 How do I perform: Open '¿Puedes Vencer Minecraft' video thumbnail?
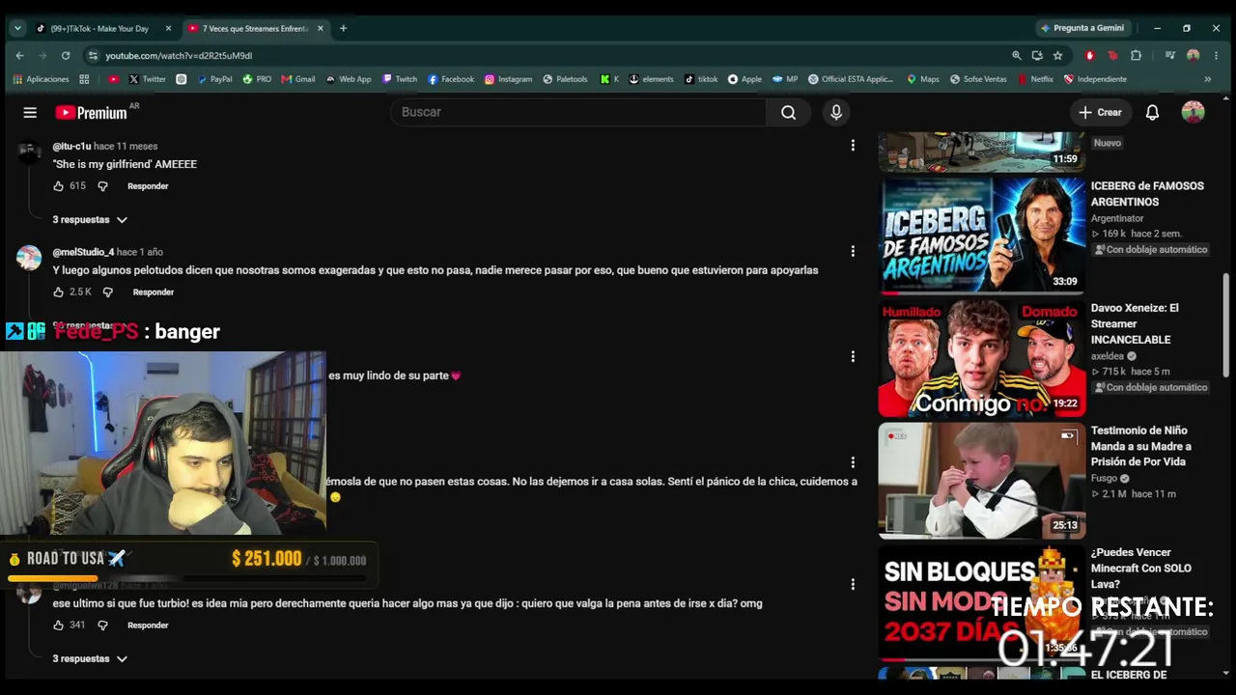(982, 603)
